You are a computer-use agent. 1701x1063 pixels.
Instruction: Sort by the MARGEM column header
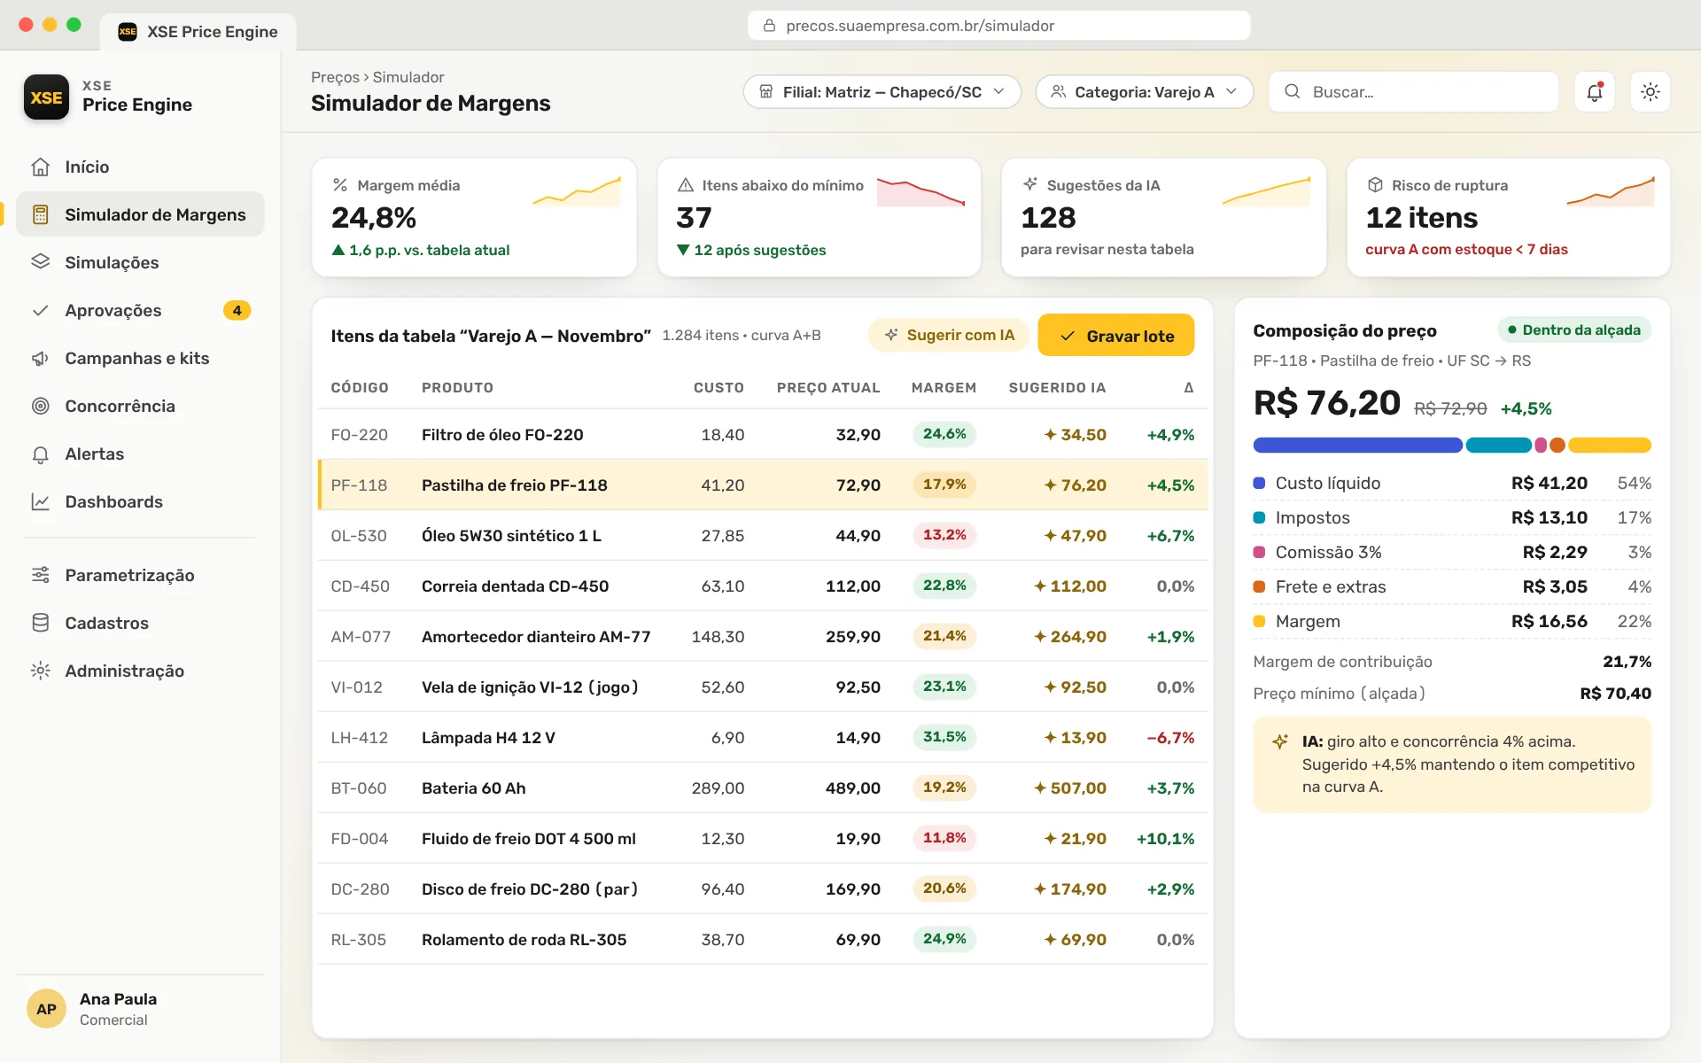(944, 387)
